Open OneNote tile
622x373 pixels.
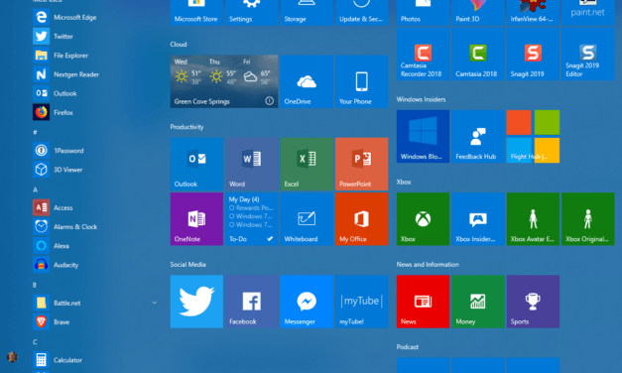[x=196, y=219]
